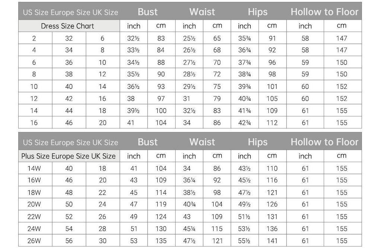Click the 36¼ waist inch value

coord(189,180)
